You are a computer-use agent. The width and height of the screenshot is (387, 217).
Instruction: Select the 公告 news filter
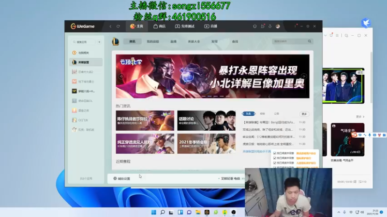(x=276, y=114)
